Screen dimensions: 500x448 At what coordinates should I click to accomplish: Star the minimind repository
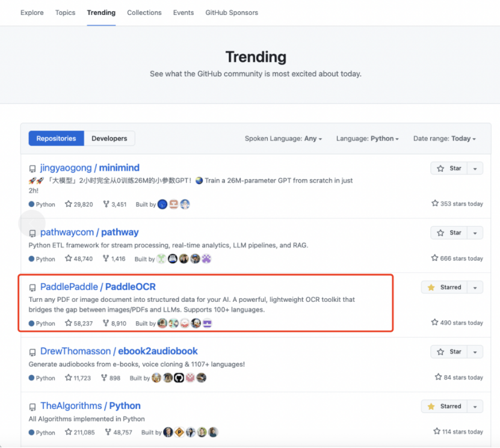[x=449, y=168]
